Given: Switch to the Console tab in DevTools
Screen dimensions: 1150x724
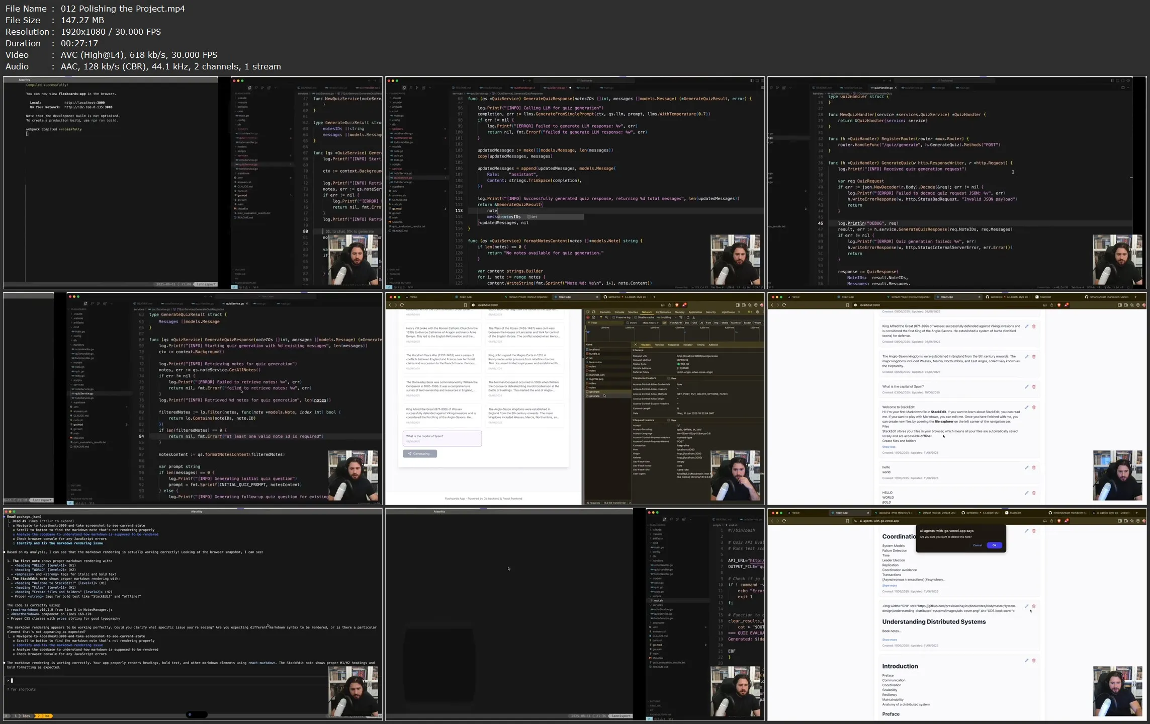Looking at the screenshot, I should [x=619, y=312].
